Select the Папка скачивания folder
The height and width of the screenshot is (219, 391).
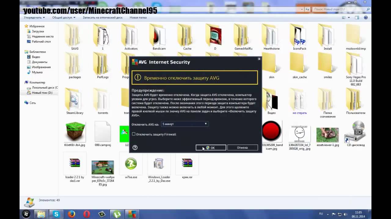[x=328, y=103]
